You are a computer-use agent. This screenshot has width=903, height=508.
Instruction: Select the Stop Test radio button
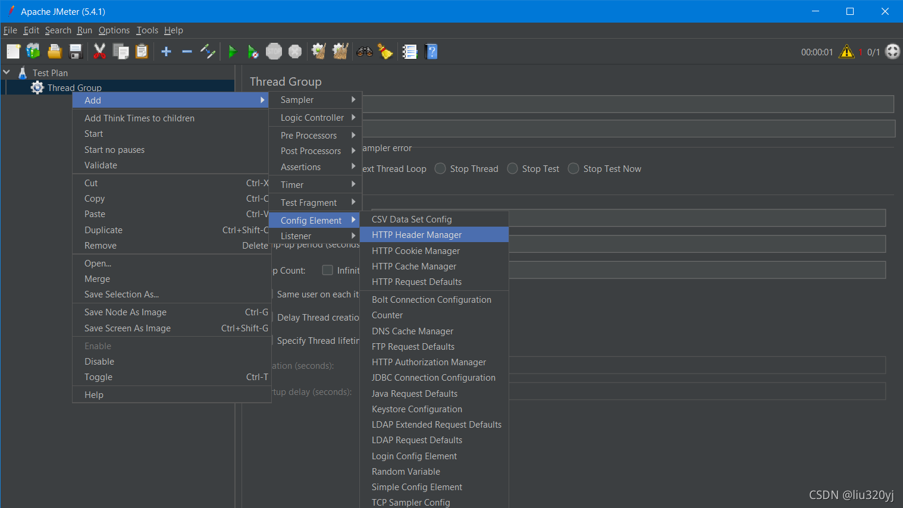point(512,168)
